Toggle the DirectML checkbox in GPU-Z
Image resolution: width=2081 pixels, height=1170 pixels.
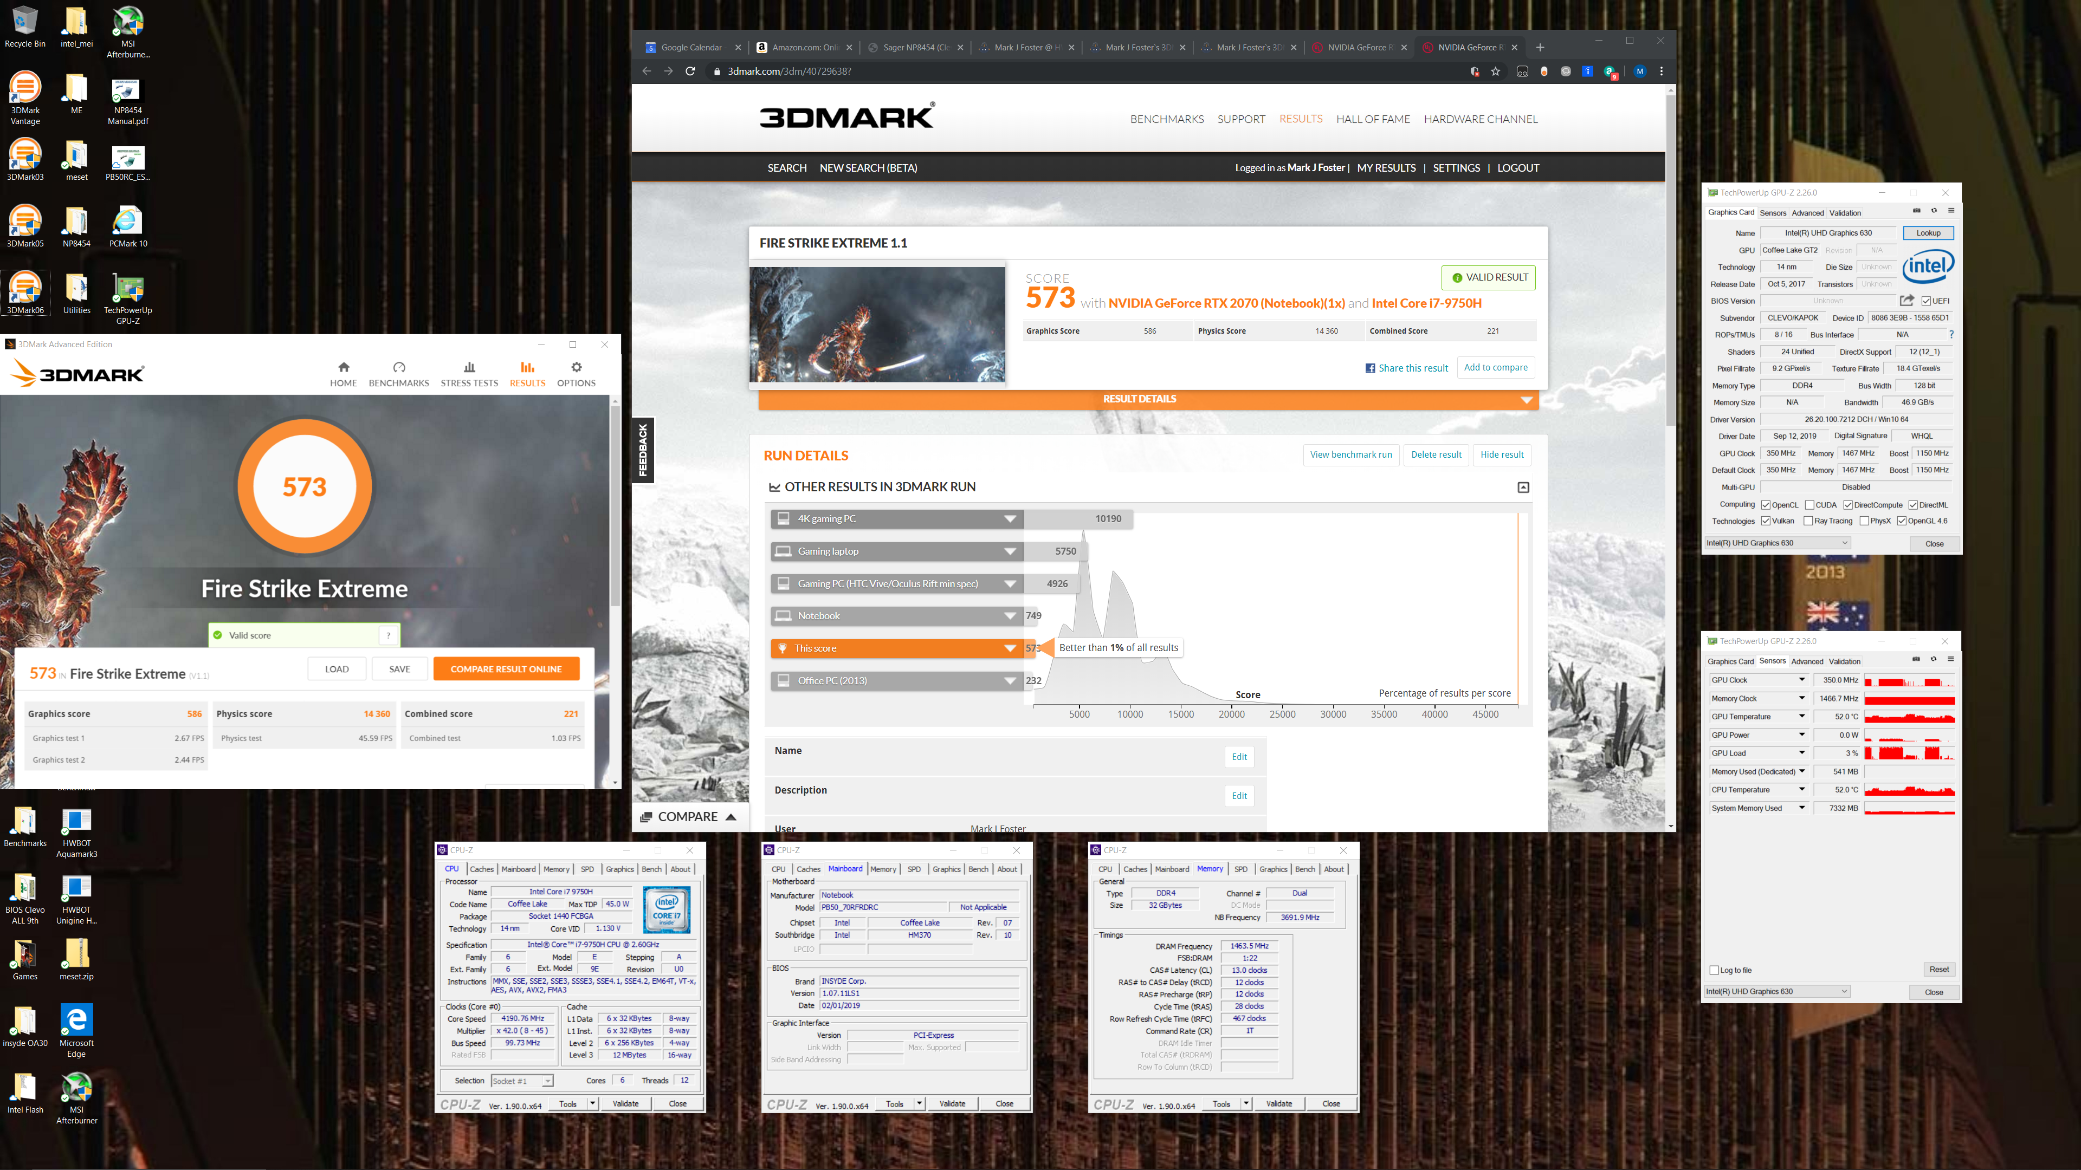(x=1913, y=505)
